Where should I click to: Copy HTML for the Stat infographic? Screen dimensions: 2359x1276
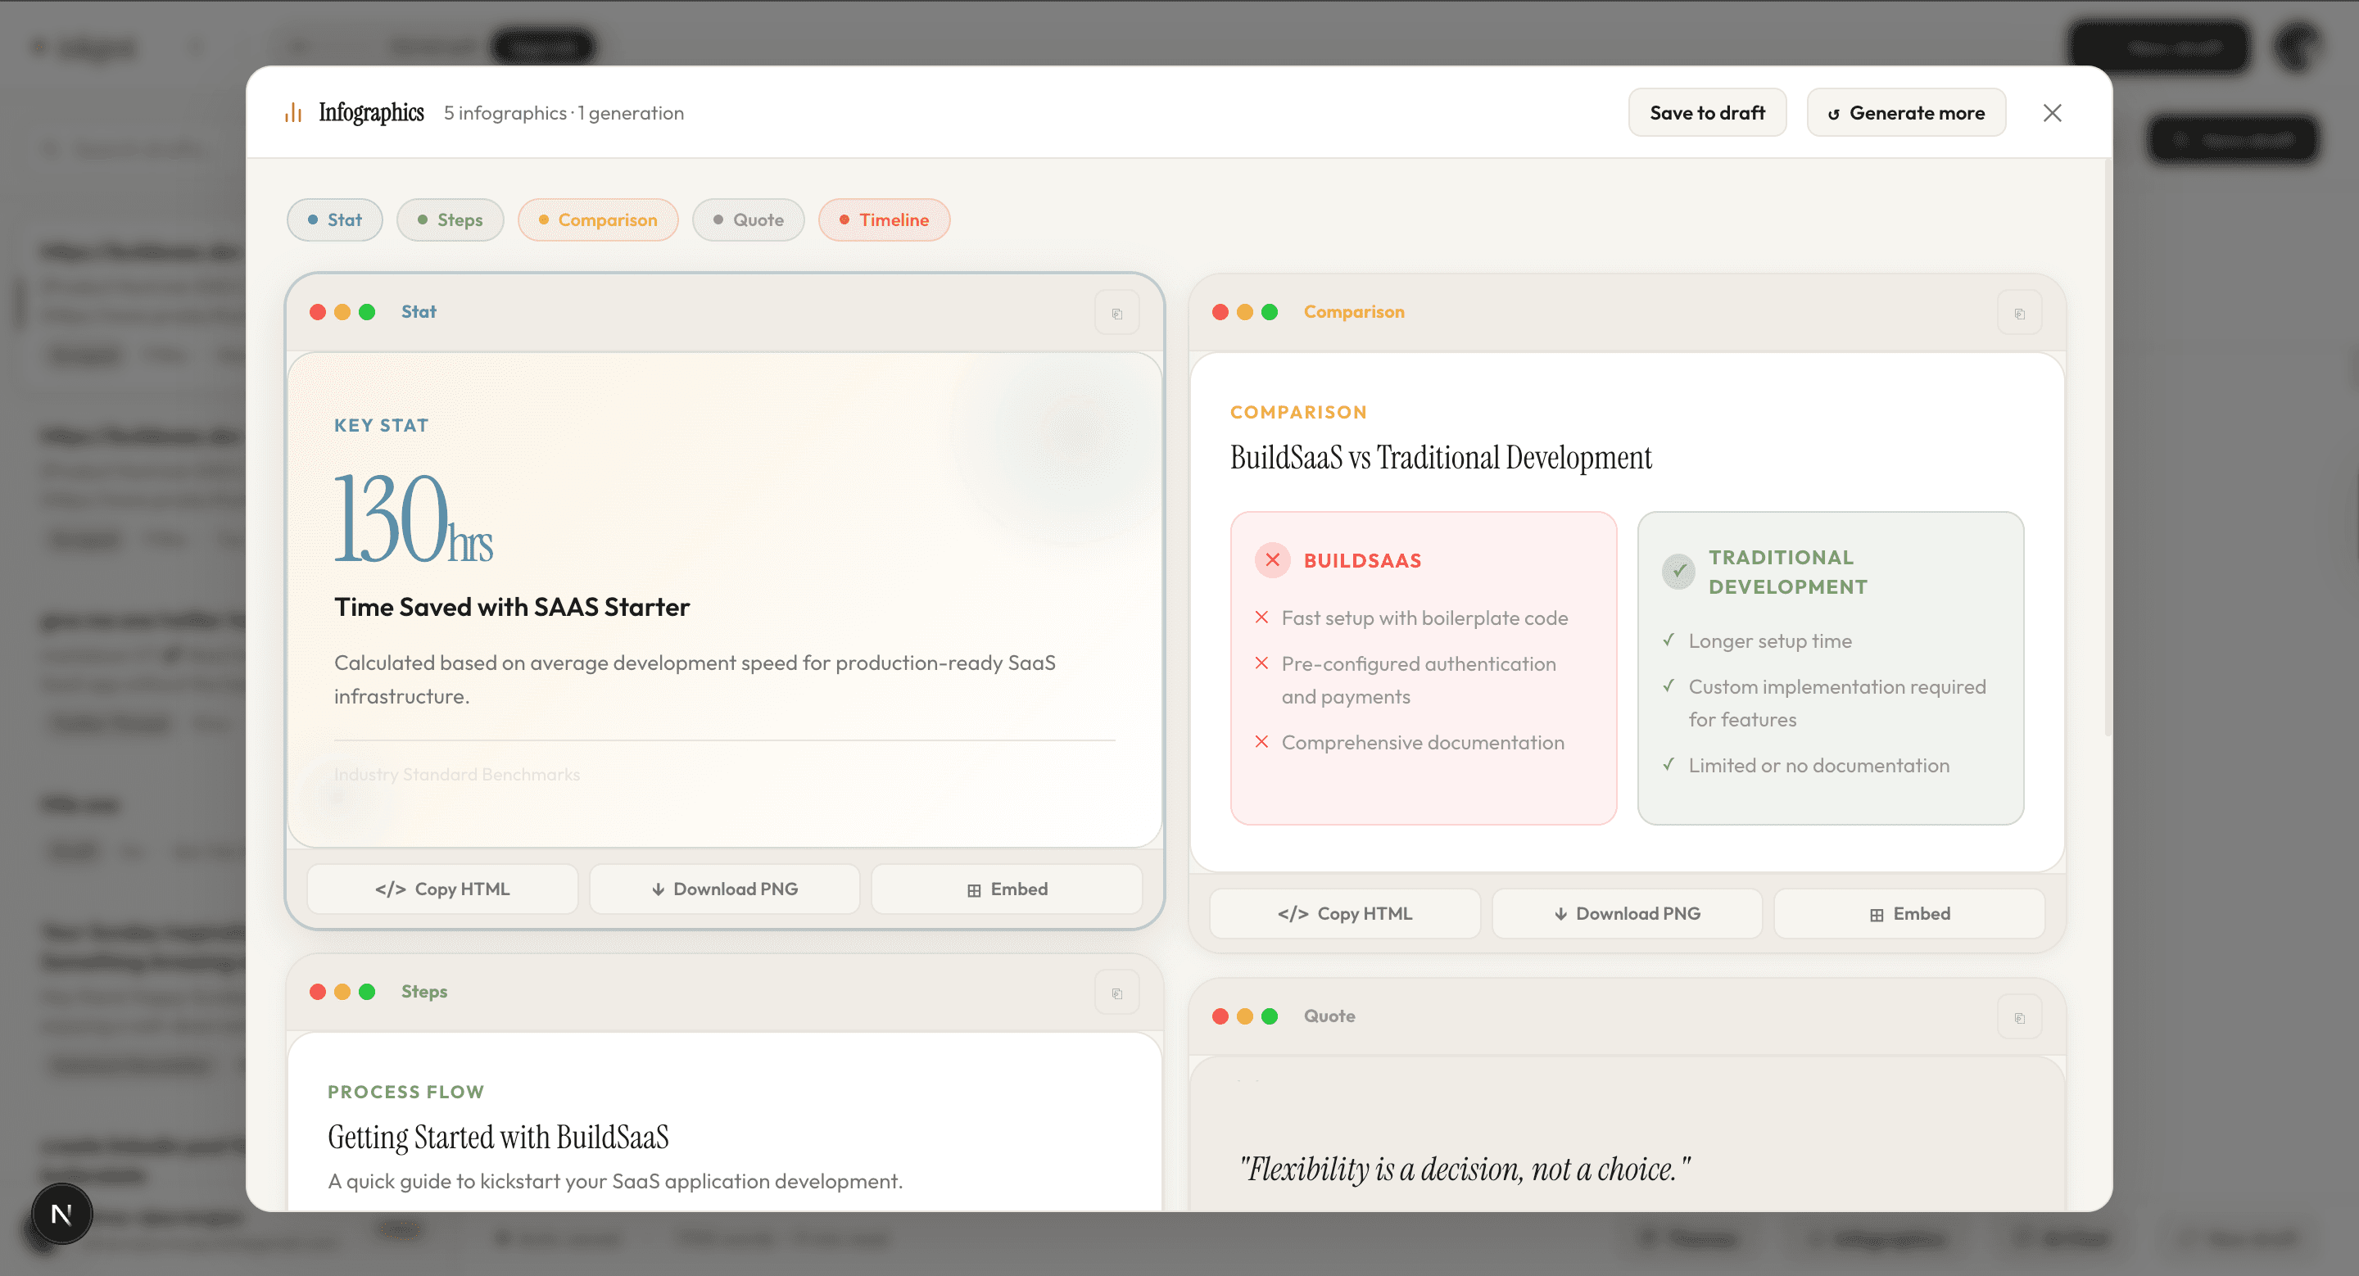442,889
